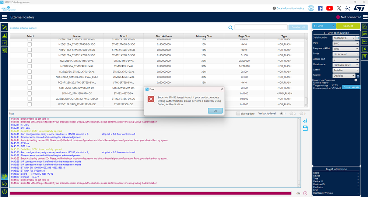
Task: Open the Speed Reliable dropdown
Action: [346, 70]
